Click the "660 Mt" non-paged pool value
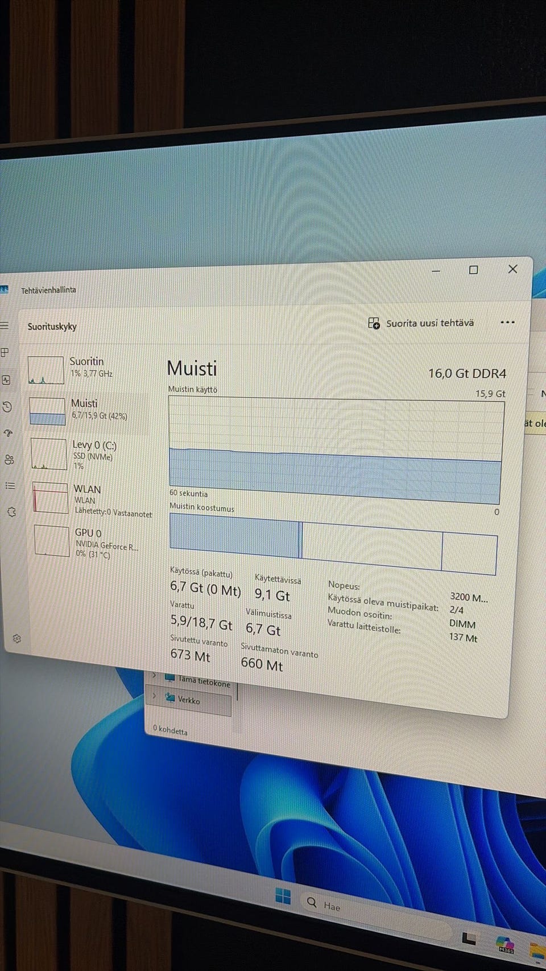 [262, 664]
